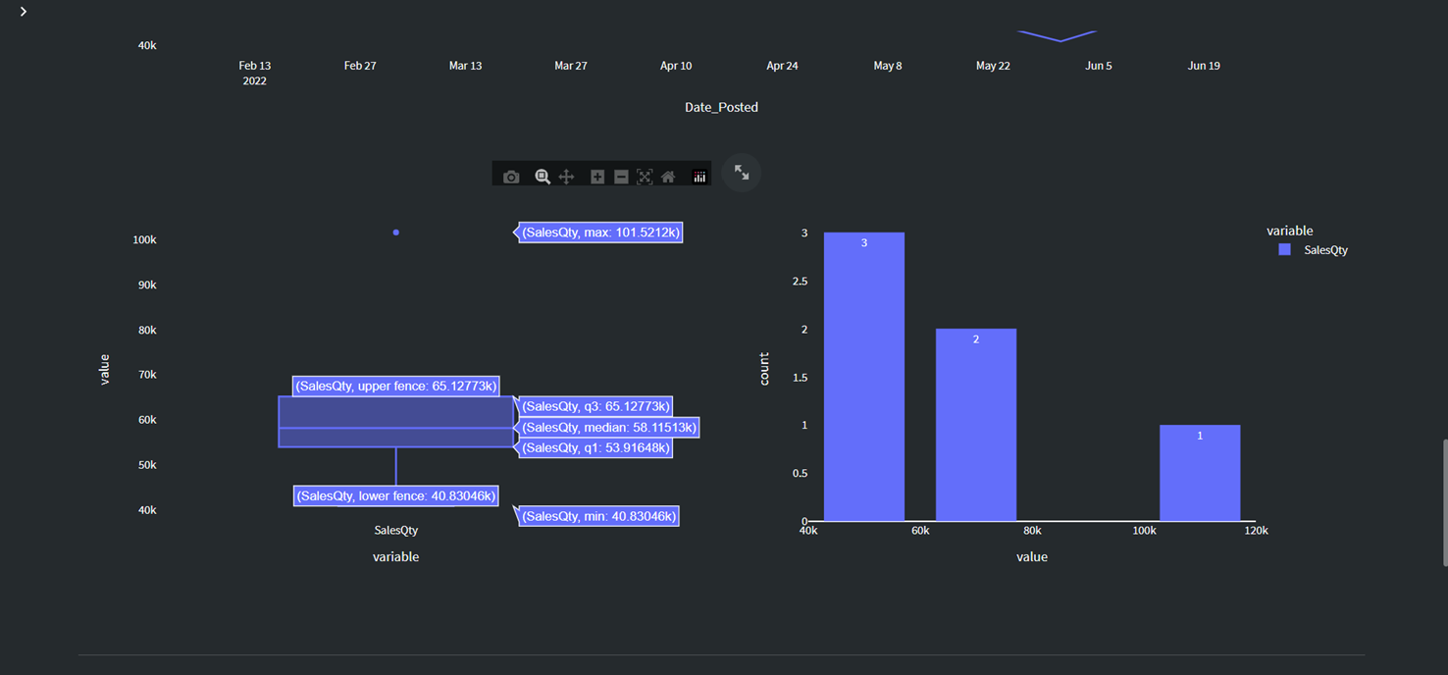Click the SalesQty max tooltip callout
The image size is (1448, 675).
click(599, 232)
